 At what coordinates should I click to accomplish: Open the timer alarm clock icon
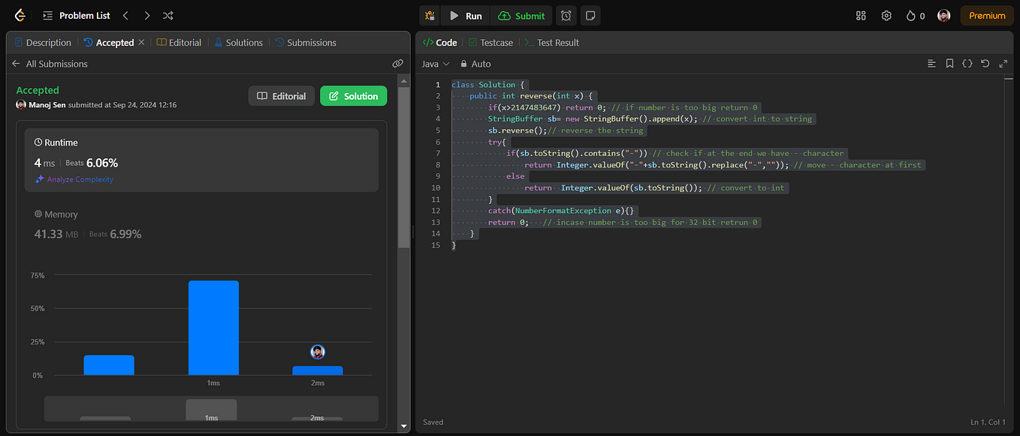[x=566, y=16]
